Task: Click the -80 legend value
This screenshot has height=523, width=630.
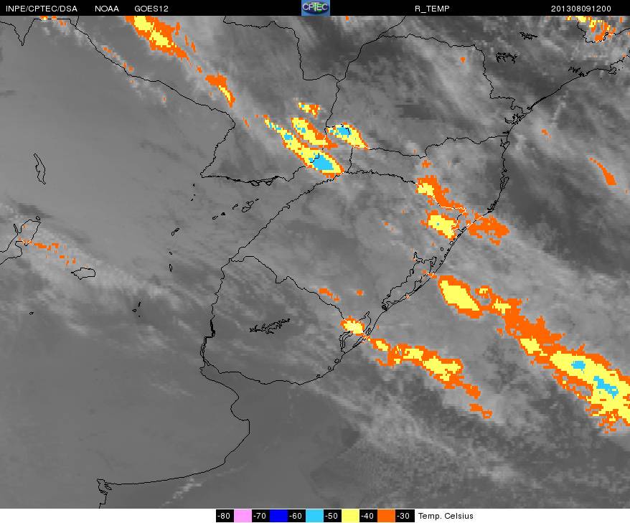Action: tap(224, 516)
